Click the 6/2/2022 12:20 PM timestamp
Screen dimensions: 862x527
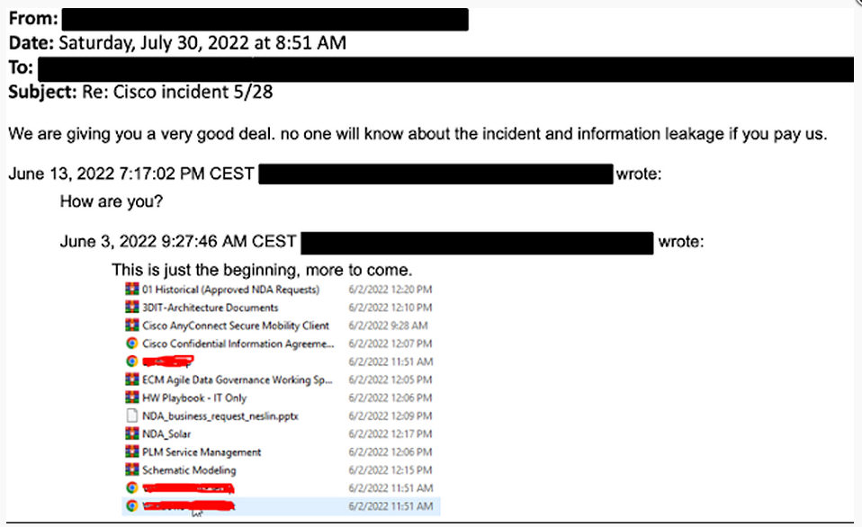[x=391, y=289]
